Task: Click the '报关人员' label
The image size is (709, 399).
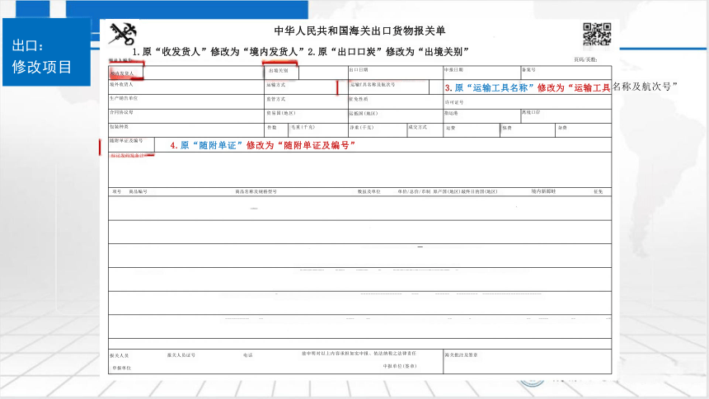Action: tap(120, 355)
